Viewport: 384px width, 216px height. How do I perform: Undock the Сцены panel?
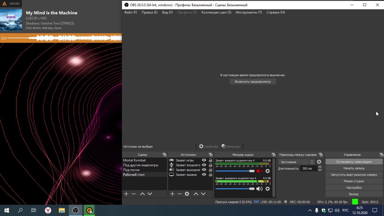point(164,155)
